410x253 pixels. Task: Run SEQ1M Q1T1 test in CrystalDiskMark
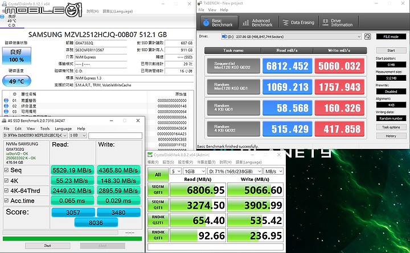click(158, 205)
